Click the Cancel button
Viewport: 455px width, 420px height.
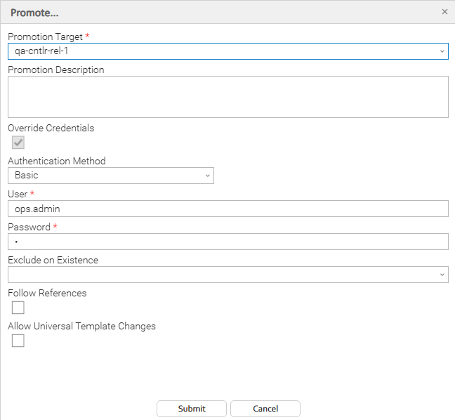point(265,409)
